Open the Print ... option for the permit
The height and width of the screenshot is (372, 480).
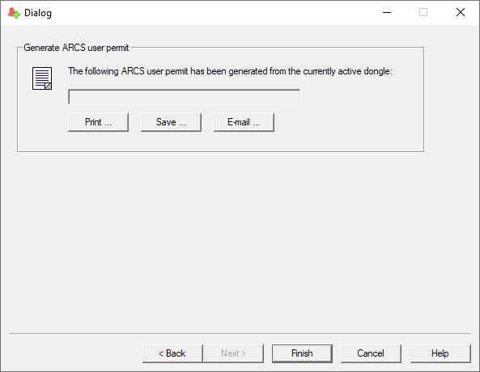[x=98, y=122]
